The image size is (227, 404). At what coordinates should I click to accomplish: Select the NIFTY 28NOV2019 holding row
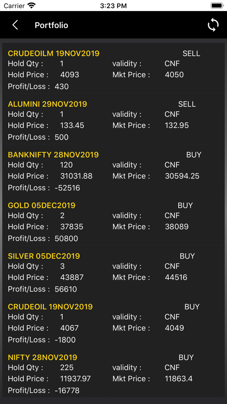pyautogui.click(x=42, y=357)
